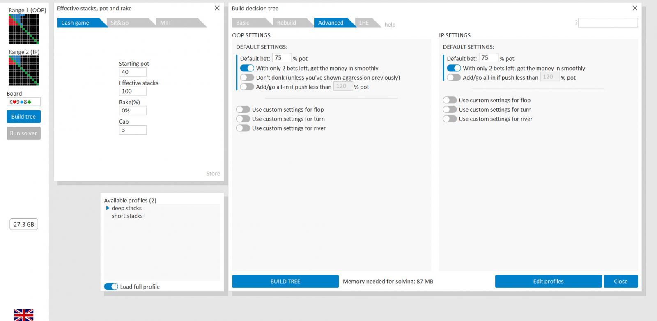Open the Range 1 (OOP) grid thumbnail
This screenshot has width=657, height=321.
click(23, 29)
